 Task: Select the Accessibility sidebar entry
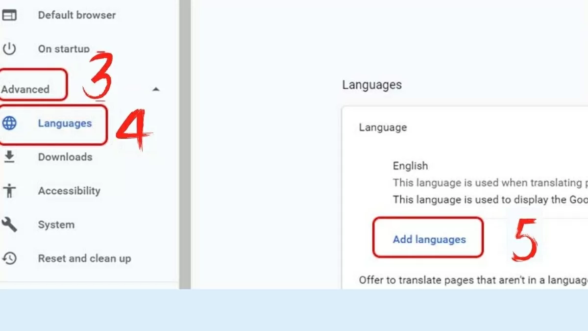tap(69, 191)
